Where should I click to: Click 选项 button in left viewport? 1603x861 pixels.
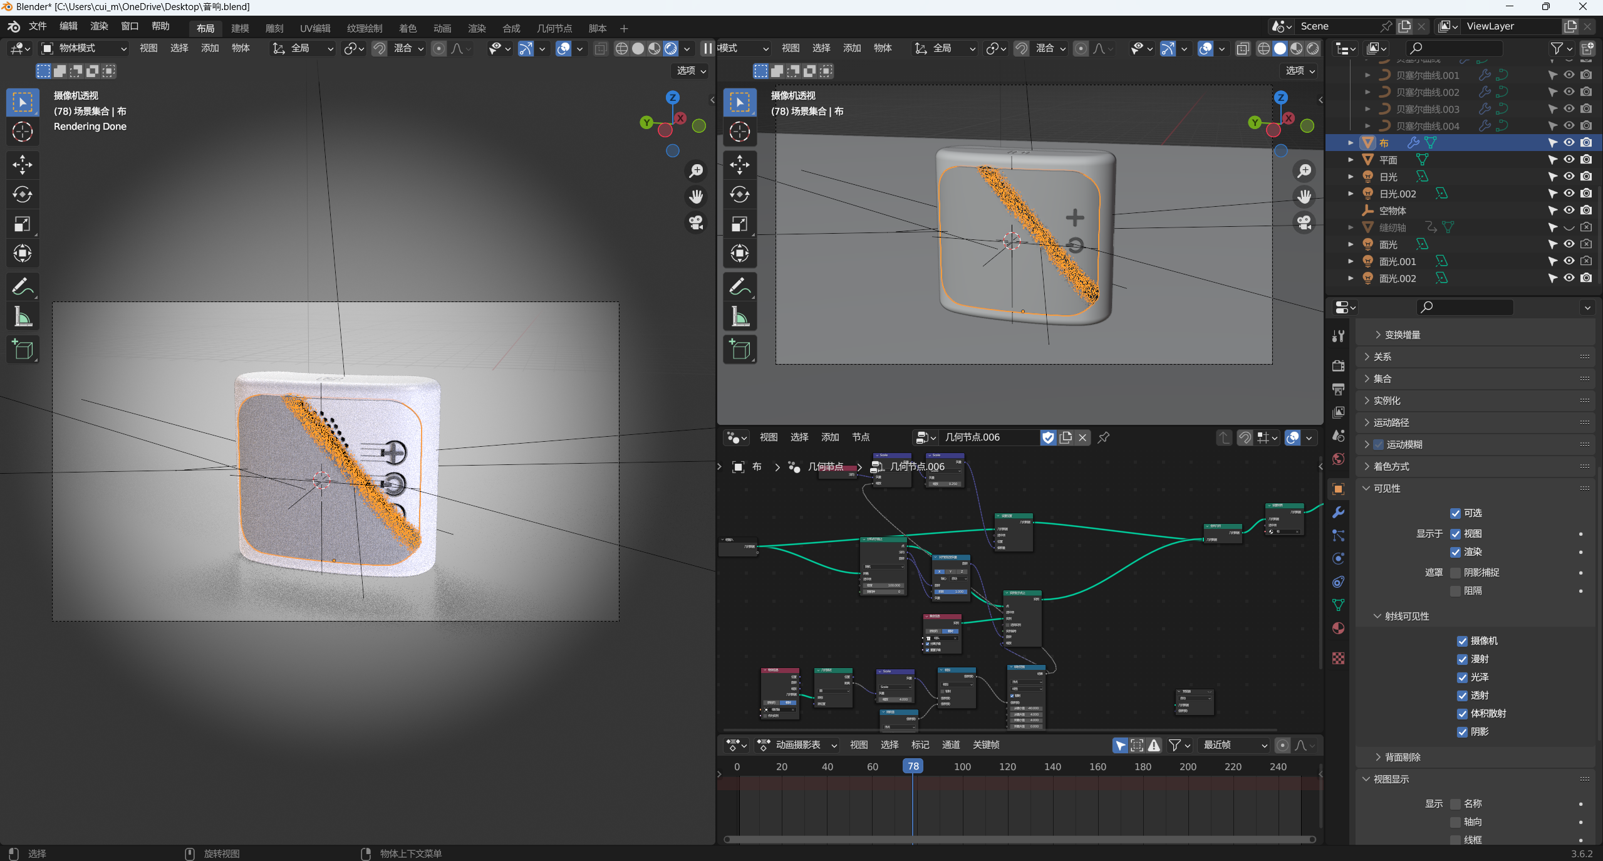tap(691, 71)
